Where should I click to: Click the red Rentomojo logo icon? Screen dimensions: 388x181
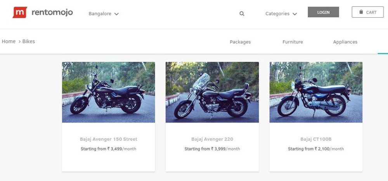point(19,12)
